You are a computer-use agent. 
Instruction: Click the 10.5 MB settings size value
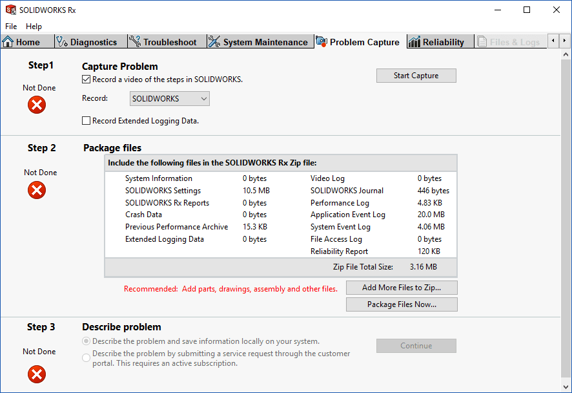(x=256, y=191)
